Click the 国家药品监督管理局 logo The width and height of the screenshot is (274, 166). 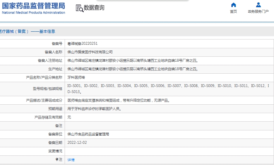tap(34, 6)
